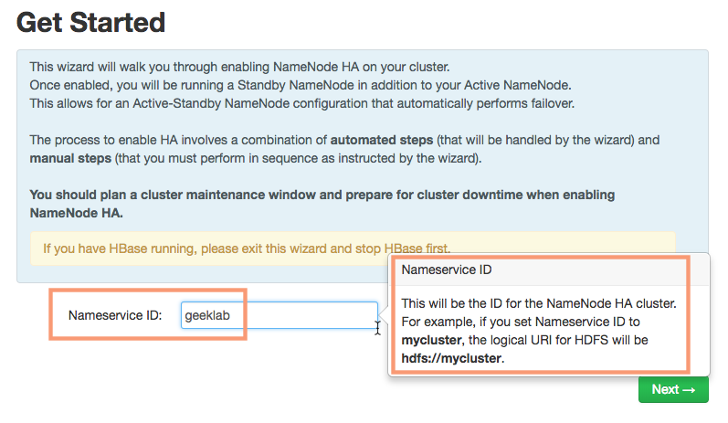Click the yellow HBase warning banner
Screen dimensions: 728x423
point(353,248)
